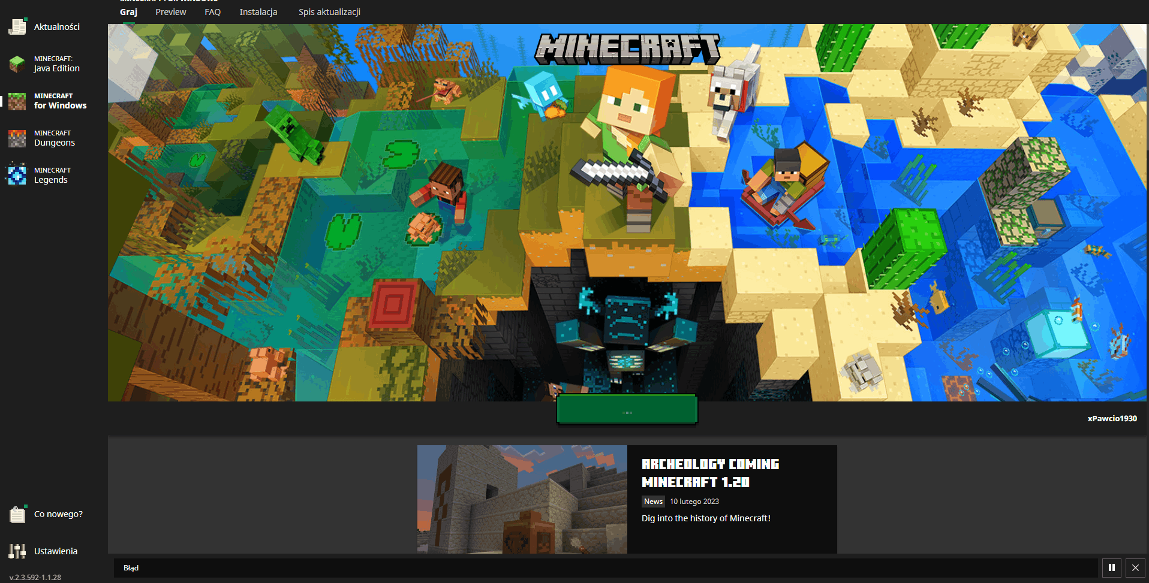1149x583 pixels.
Task: Open the FAQ tab
Action: tap(213, 12)
